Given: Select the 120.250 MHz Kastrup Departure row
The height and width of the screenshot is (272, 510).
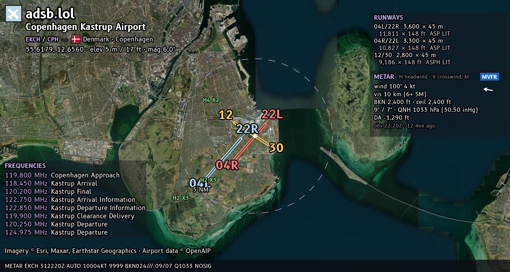Looking at the screenshot, I should click(56, 224).
